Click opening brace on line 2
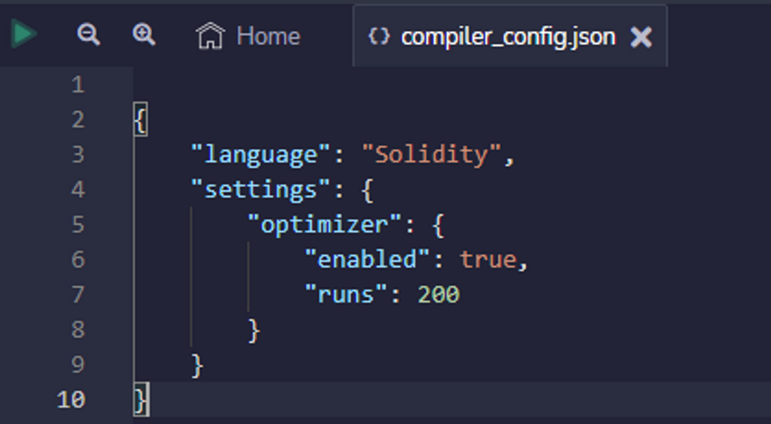The image size is (771, 424). (x=141, y=119)
